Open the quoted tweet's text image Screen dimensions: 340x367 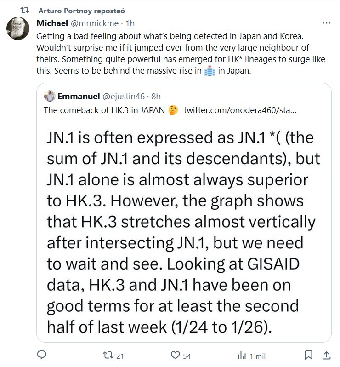pyautogui.click(x=183, y=230)
